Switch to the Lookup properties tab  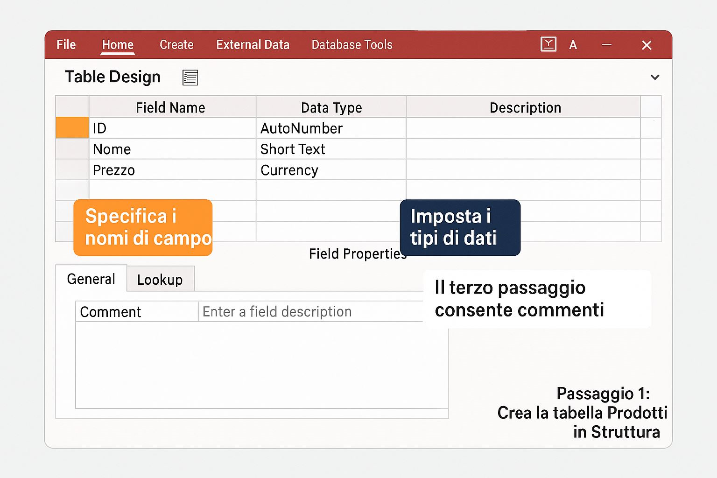point(160,280)
